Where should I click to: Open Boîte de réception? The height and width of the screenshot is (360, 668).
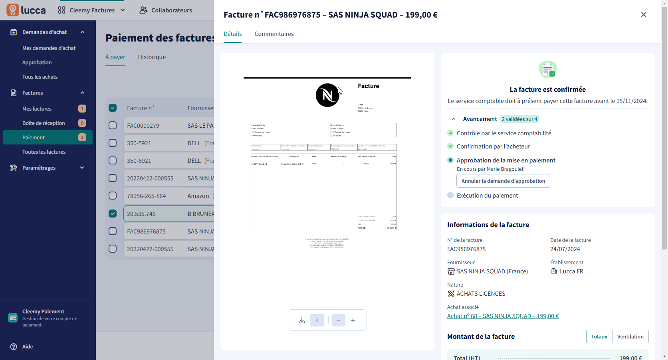[x=44, y=123]
